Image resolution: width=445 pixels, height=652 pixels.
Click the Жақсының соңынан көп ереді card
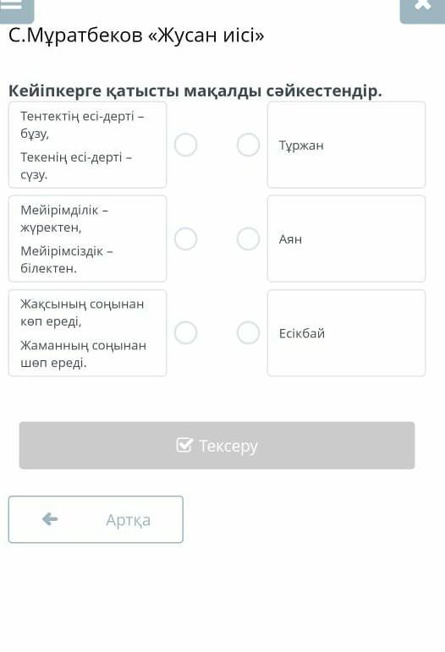tap(87, 333)
